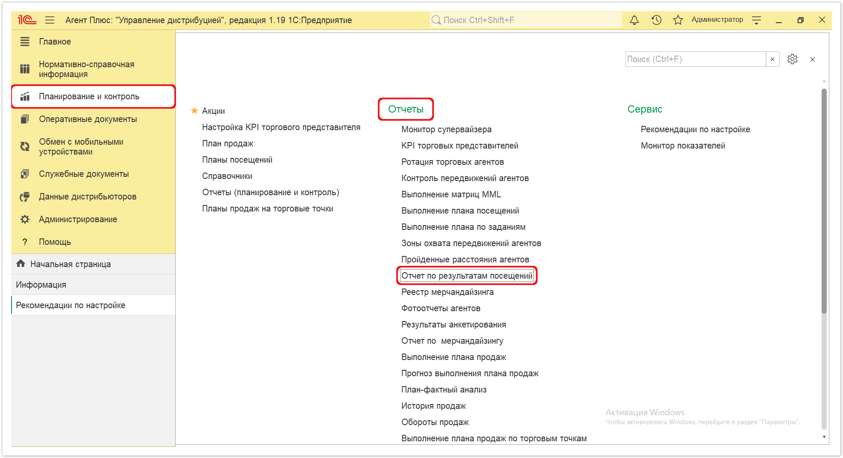Open the Главное section
The height and width of the screenshot is (458, 843).
click(93, 42)
